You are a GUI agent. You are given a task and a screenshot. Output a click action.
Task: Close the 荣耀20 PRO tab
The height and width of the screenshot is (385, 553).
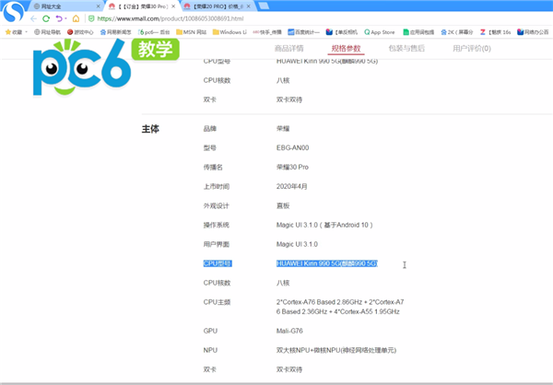249,6
